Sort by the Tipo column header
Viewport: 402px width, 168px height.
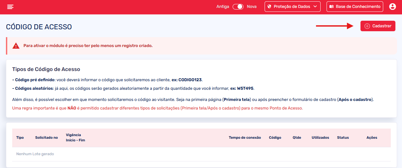(x=20, y=137)
